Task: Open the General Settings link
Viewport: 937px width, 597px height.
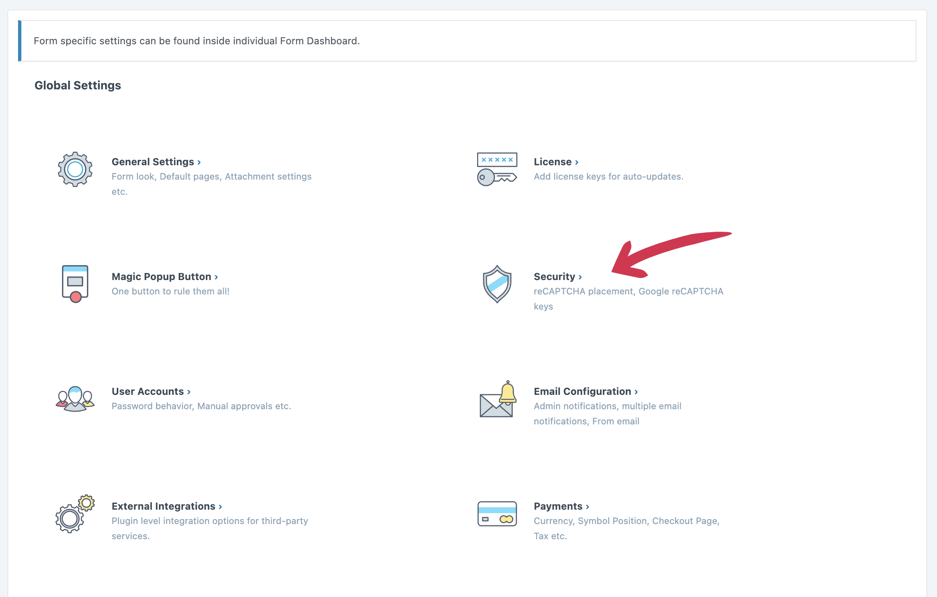Action: coord(153,162)
